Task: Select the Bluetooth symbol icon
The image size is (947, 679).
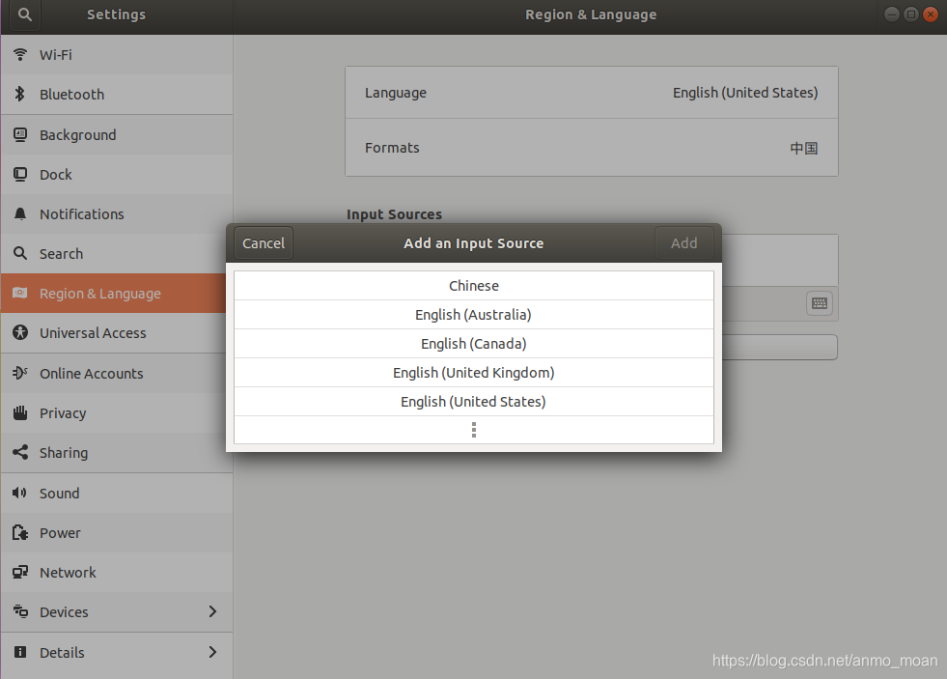Action: 20,95
